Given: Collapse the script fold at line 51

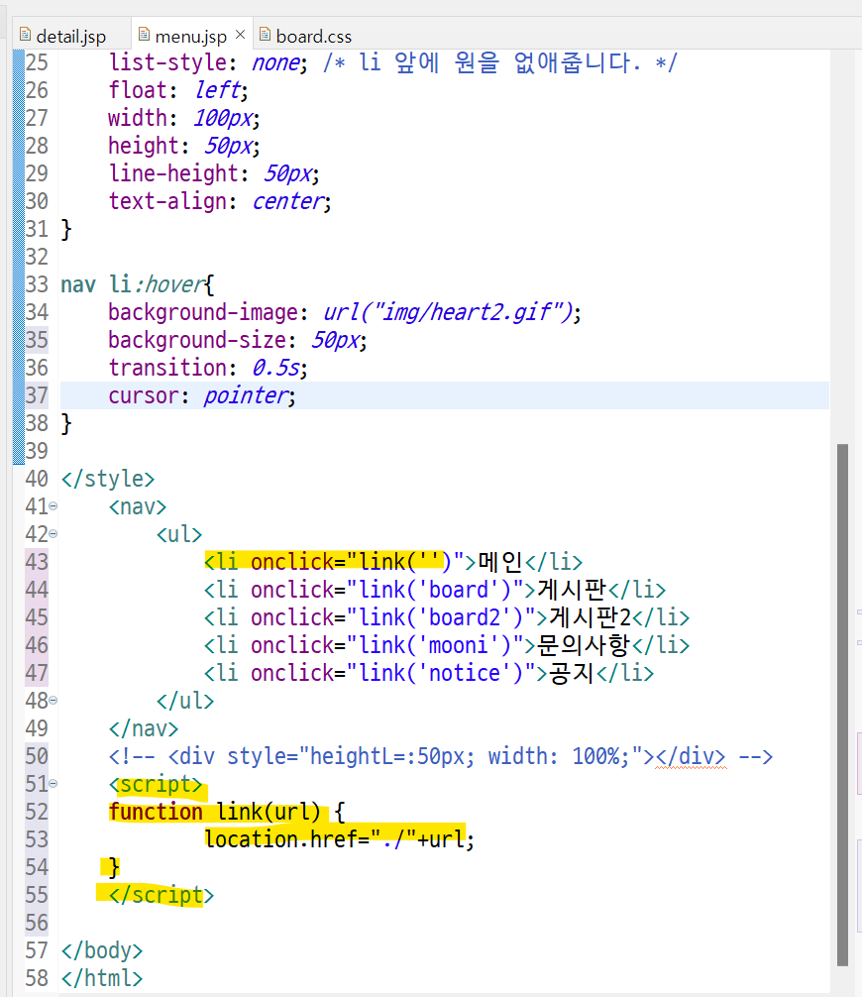Looking at the screenshot, I should pos(54,784).
